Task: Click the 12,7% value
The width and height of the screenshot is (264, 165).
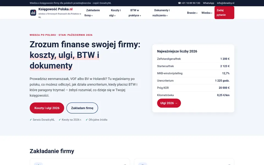Action: point(226,73)
